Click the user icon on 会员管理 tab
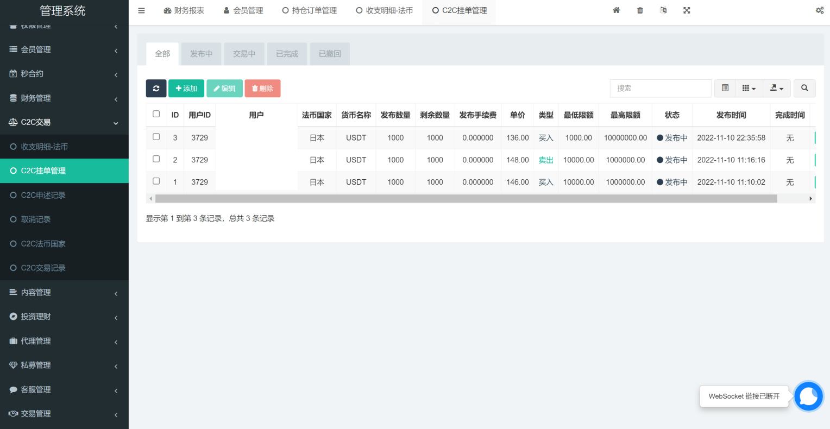The width and height of the screenshot is (830, 429). coord(227,10)
